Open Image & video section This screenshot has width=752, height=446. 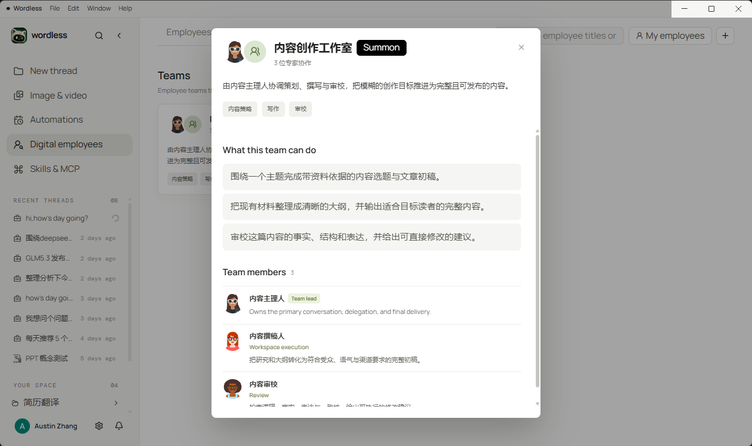(x=69, y=96)
